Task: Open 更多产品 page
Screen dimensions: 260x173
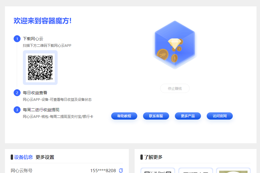Action: pos(188,116)
